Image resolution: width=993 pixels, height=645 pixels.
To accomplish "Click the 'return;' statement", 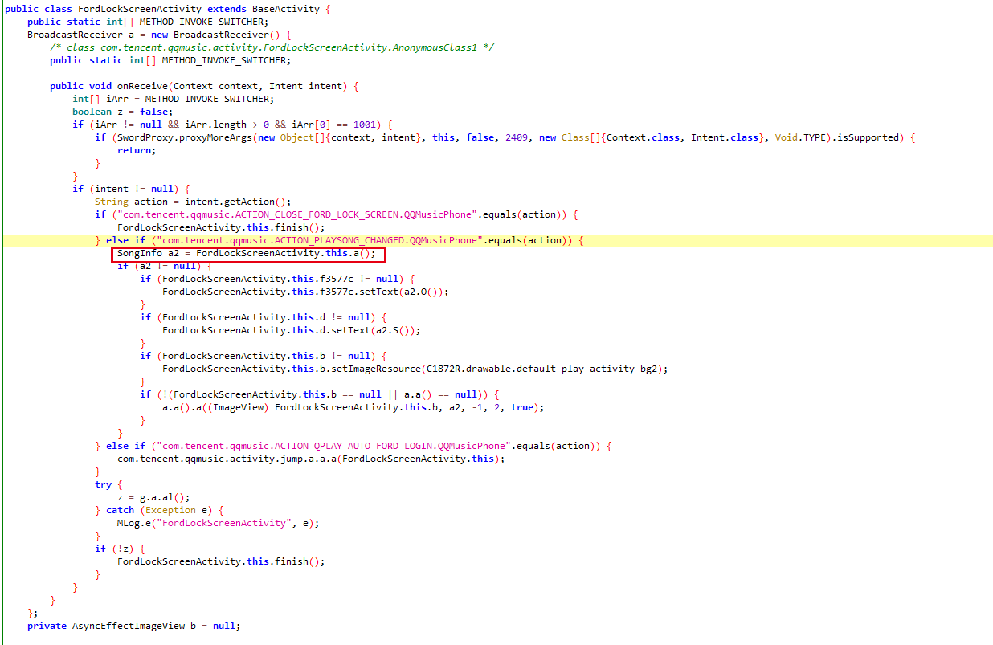I will (137, 150).
